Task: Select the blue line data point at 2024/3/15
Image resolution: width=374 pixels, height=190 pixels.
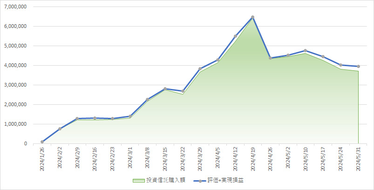Action: tap(165, 88)
